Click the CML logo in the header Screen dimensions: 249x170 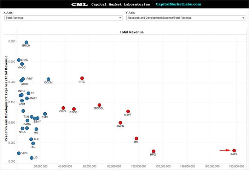[x=79, y=5]
